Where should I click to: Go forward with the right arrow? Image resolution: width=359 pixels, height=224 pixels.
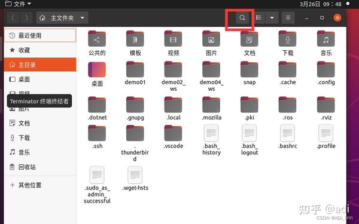tap(26, 17)
